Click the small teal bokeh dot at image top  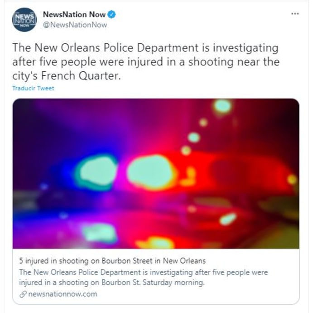click(x=222, y=106)
